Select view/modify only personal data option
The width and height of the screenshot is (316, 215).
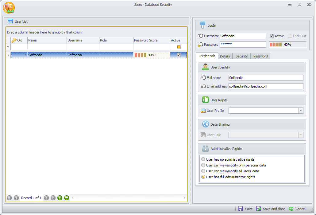[x=234, y=165]
